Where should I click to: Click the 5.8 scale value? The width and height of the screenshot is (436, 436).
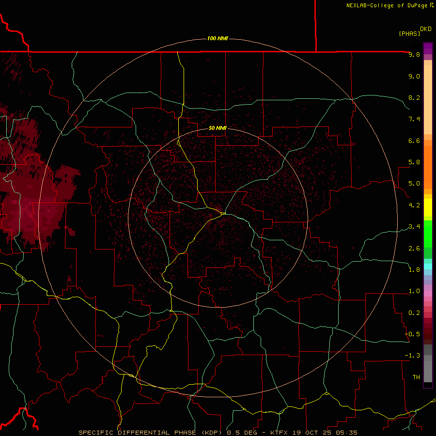414,162
